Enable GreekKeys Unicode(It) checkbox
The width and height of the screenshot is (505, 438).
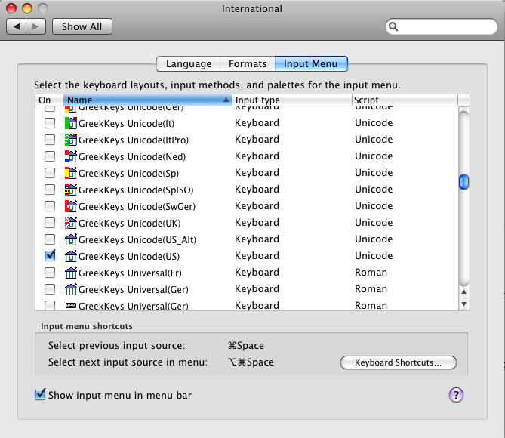[x=50, y=123]
